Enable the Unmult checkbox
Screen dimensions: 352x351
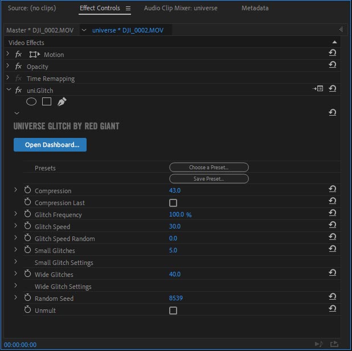tap(173, 311)
